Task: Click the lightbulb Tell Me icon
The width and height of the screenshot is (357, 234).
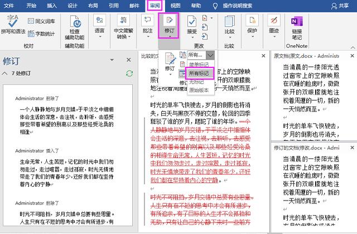Action: (x=215, y=6)
